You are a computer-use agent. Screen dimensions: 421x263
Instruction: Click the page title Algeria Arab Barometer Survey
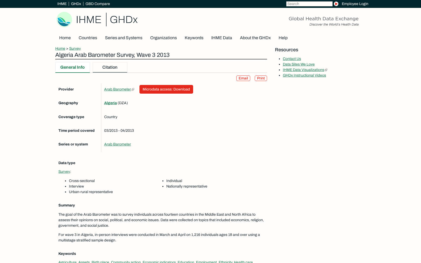click(x=112, y=55)
